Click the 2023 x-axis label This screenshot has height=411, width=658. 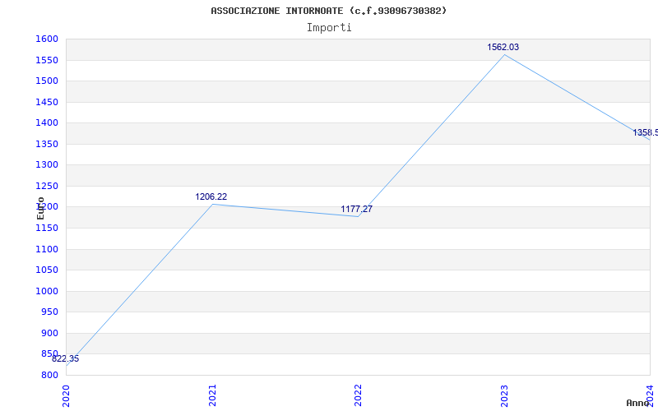pos(504,395)
